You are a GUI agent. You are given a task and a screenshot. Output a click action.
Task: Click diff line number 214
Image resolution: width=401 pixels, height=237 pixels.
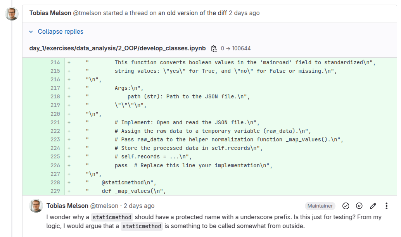point(55,62)
